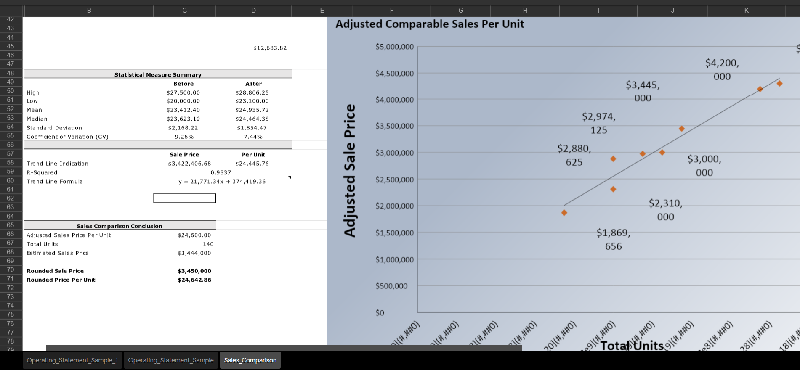Select the Total Units value 140
Screen dimensions: 800x370
(208, 244)
